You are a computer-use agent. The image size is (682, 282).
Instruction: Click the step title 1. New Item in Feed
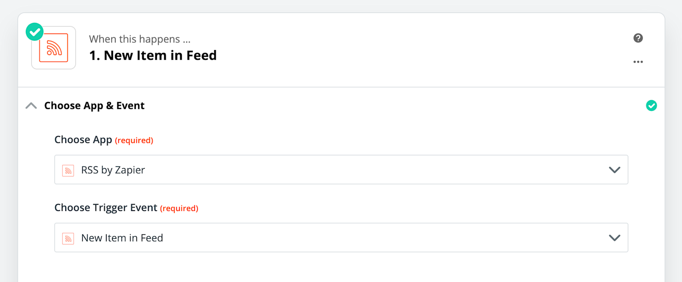tap(153, 55)
